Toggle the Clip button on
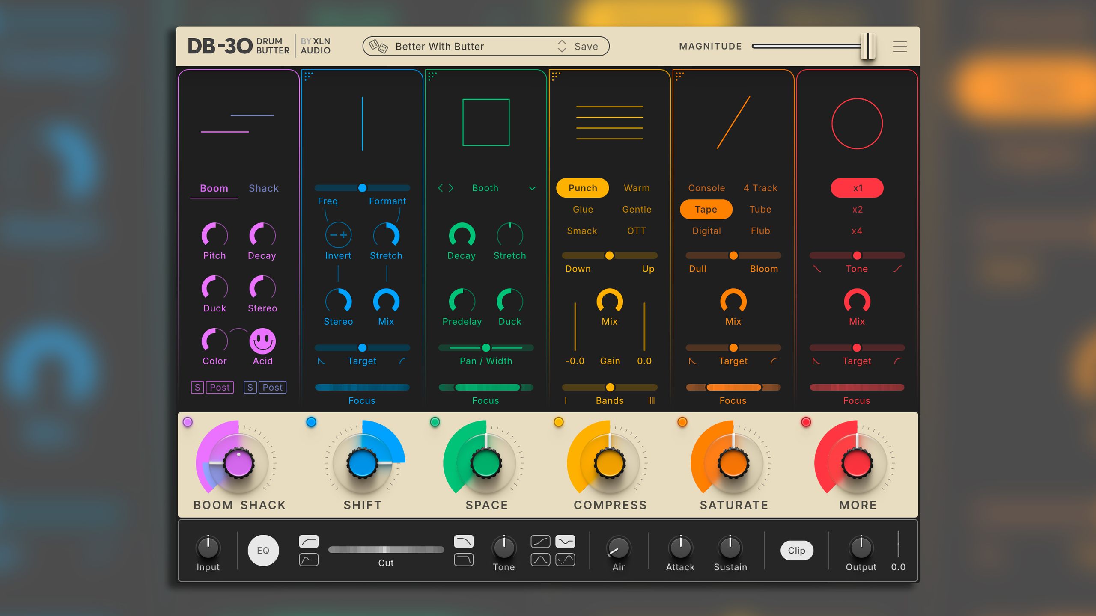 (796, 550)
